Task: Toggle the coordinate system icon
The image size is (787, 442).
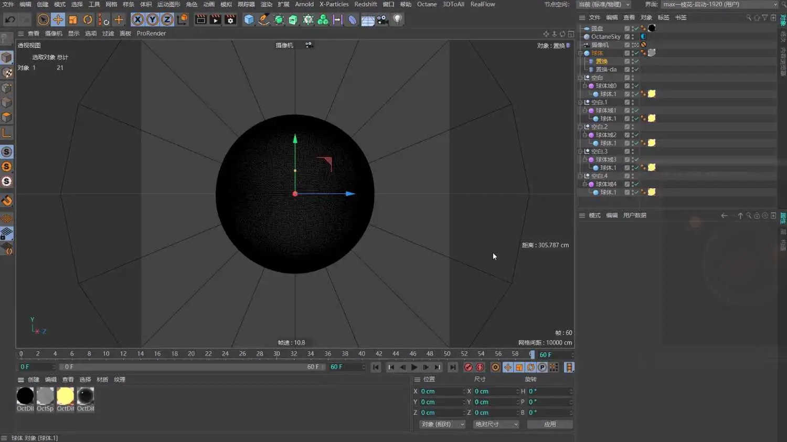Action: 183,20
